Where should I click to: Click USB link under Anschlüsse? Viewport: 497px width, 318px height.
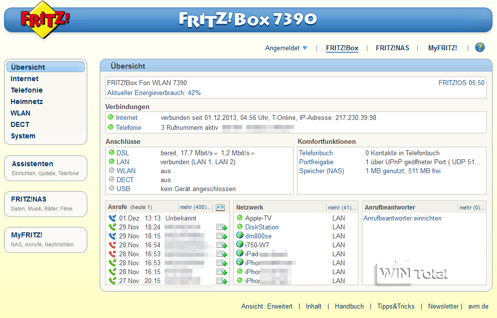click(123, 189)
